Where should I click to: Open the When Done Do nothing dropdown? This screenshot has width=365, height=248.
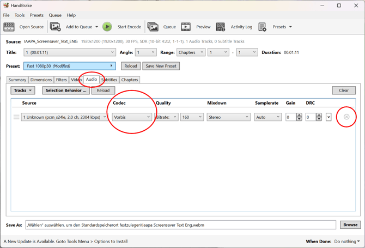pos(347,241)
